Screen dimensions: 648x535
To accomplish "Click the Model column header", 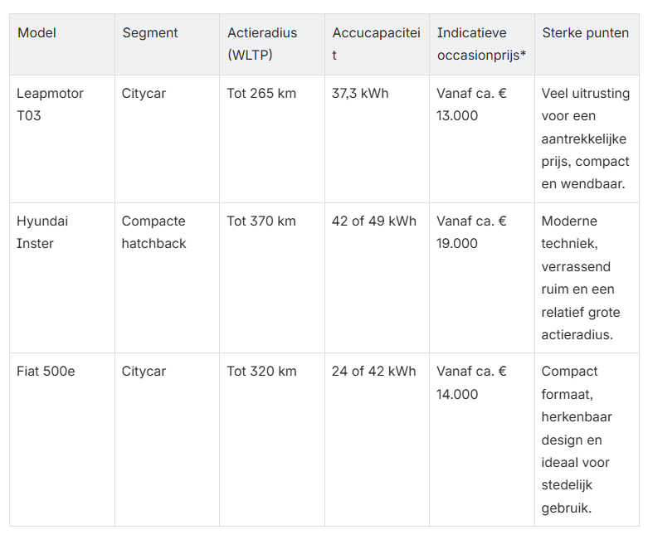I will [62, 44].
